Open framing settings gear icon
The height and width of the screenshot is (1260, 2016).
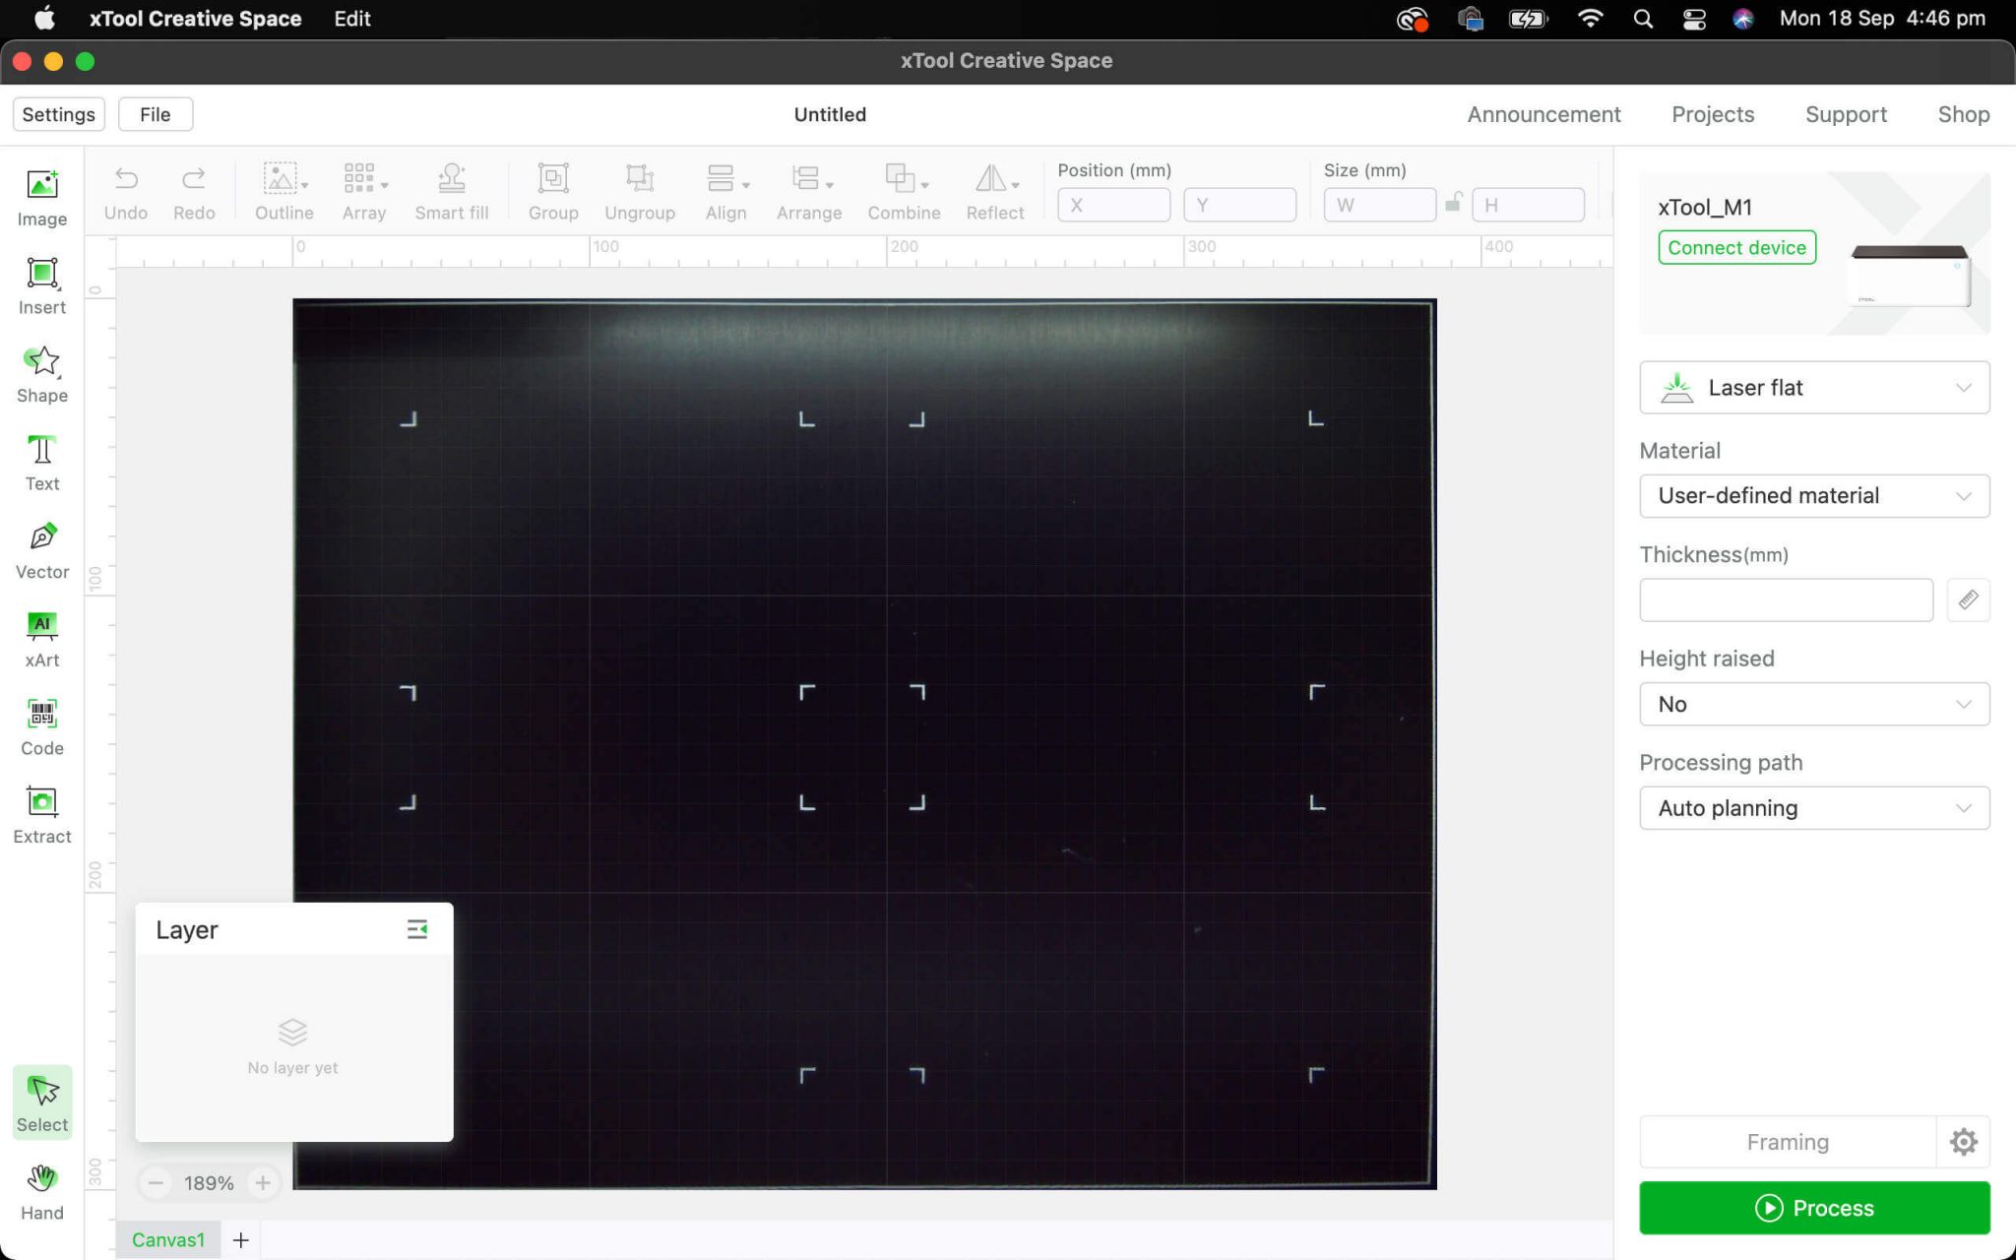click(1963, 1142)
